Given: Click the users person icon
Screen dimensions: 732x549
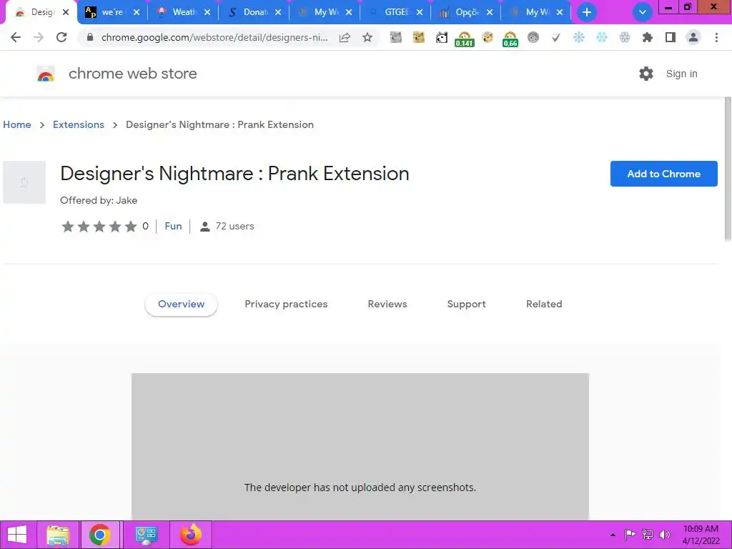Looking at the screenshot, I should coord(204,227).
